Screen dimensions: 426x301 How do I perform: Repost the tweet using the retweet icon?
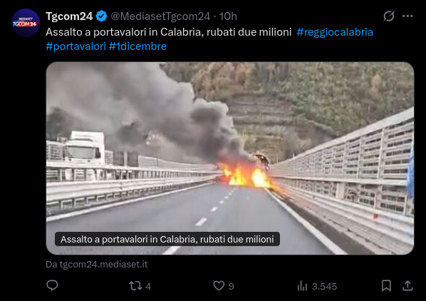click(135, 286)
